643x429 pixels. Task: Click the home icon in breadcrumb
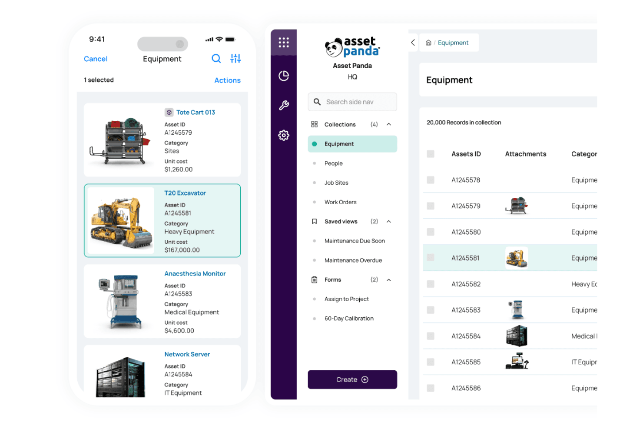point(428,43)
